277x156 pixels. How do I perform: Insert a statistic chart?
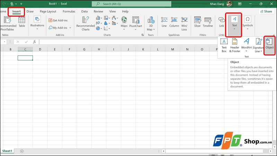(x=107, y=23)
